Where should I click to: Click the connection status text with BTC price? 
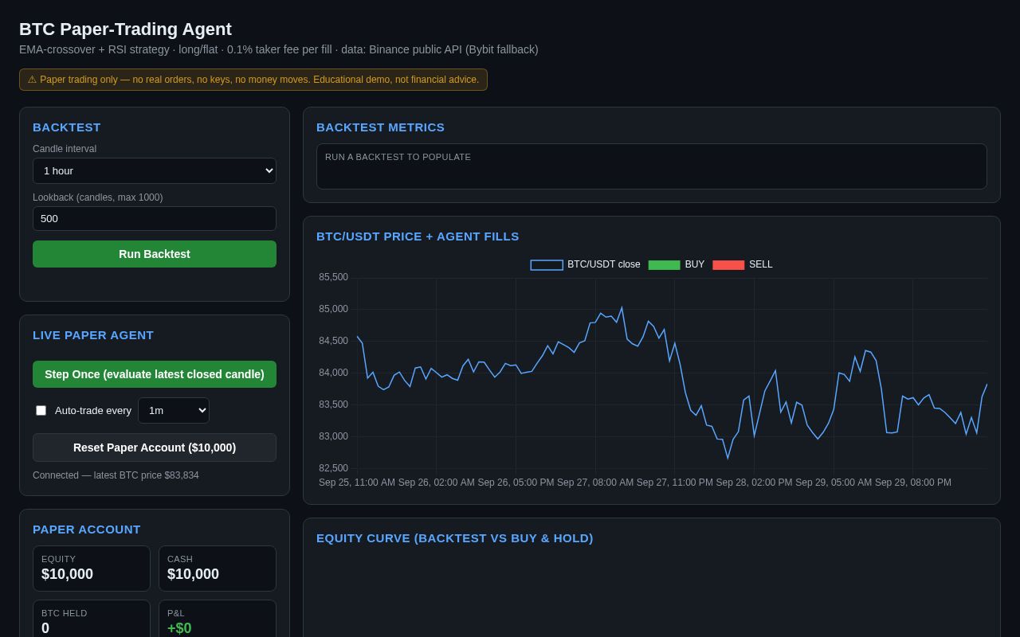point(116,475)
